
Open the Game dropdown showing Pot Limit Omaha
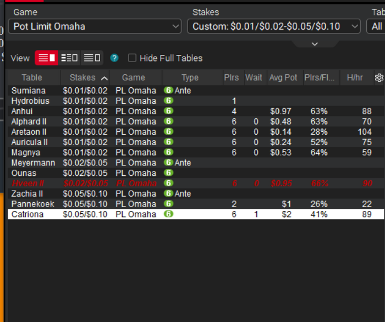[95, 26]
